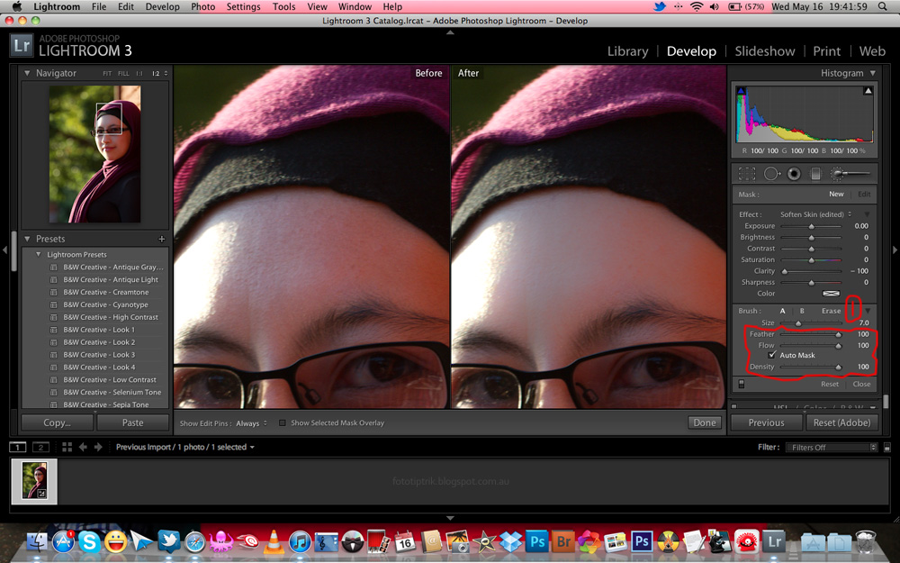Open iTunes from the dock
This screenshot has height=563, width=900.
[300, 541]
